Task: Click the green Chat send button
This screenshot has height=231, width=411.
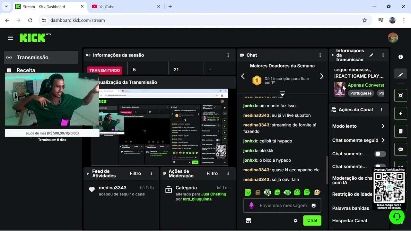Action: pyautogui.click(x=312, y=220)
